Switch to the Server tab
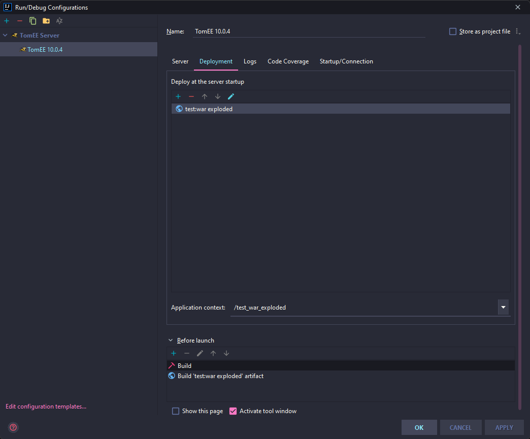The width and height of the screenshot is (530, 439). click(x=180, y=61)
